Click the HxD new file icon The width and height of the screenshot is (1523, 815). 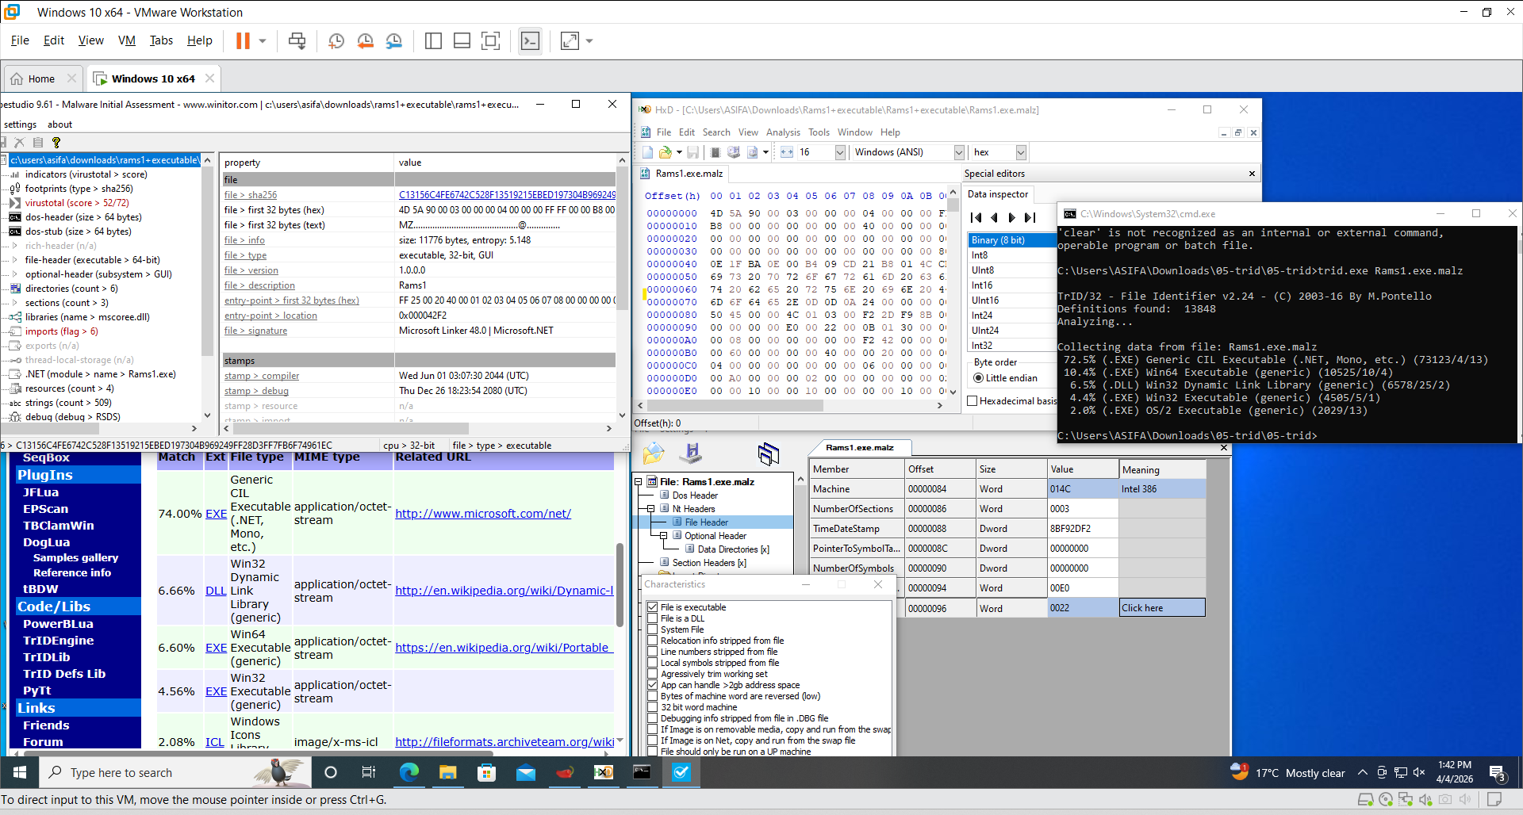pyautogui.click(x=648, y=152)
